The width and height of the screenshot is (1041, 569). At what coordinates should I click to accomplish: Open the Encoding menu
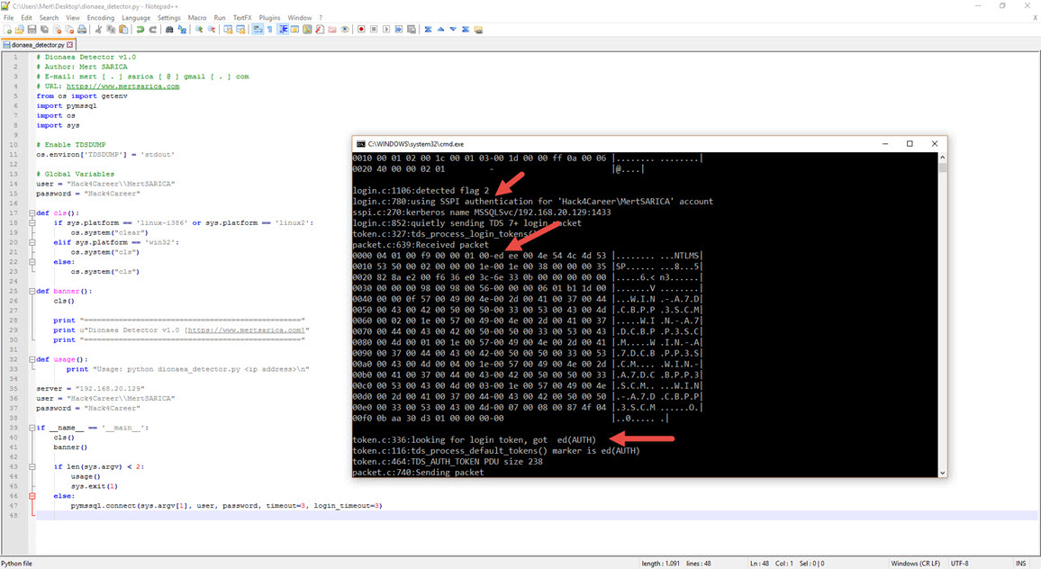100,17
